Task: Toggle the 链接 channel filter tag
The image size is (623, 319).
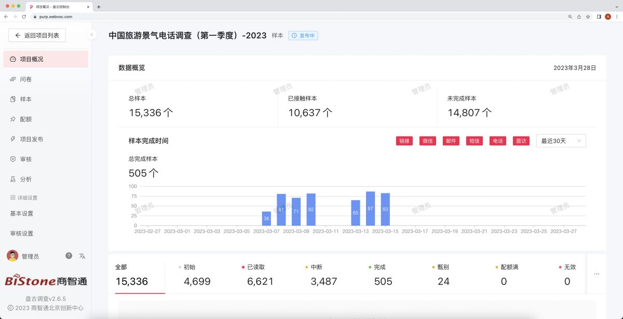Action: pyautogui.click(x=404, y=141)
